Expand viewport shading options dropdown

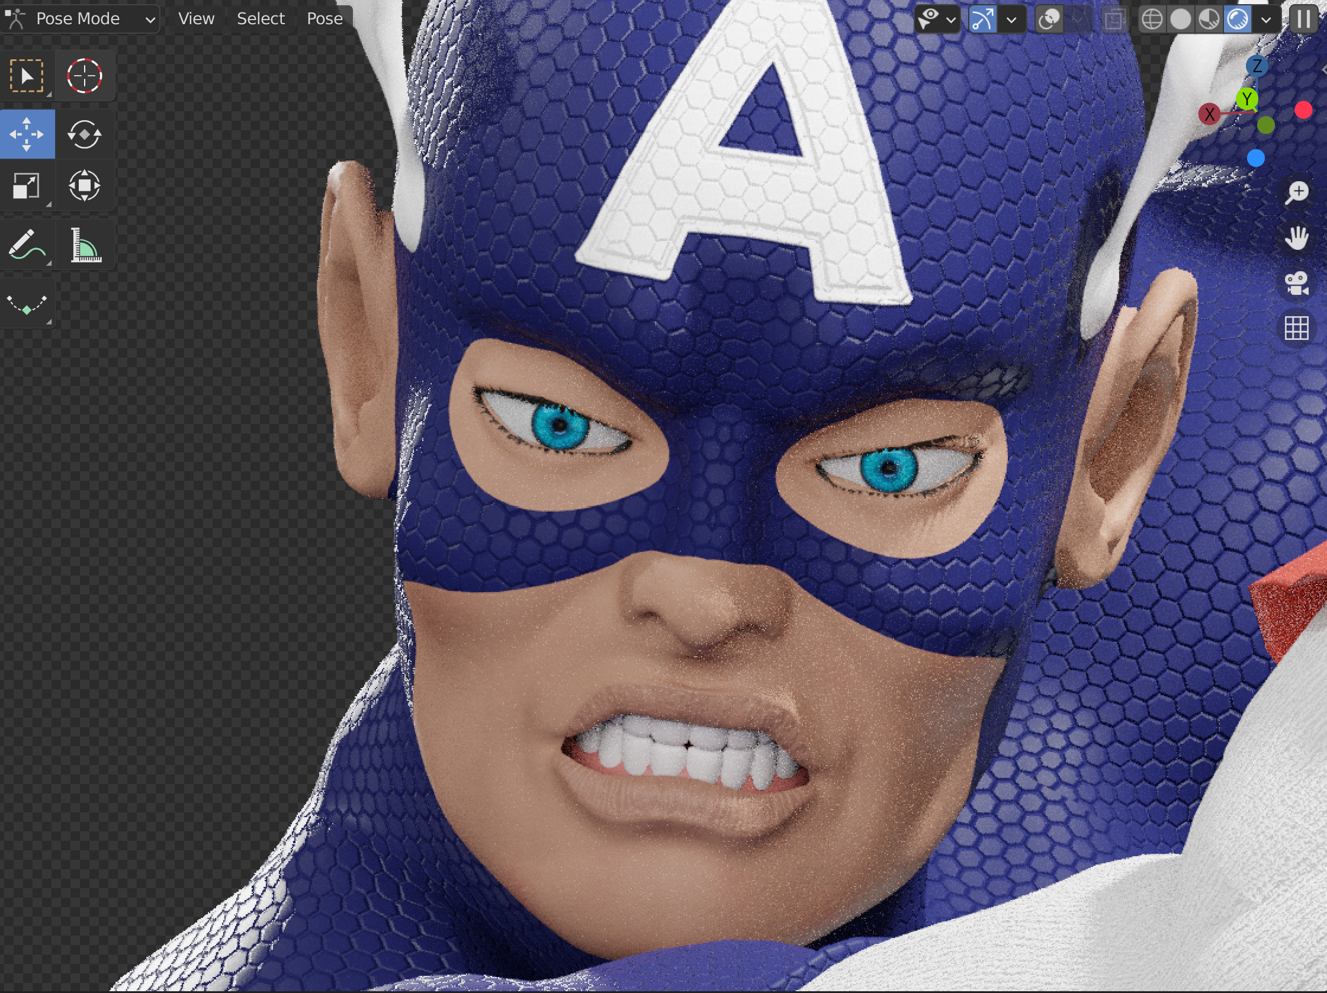(1266, 19)
